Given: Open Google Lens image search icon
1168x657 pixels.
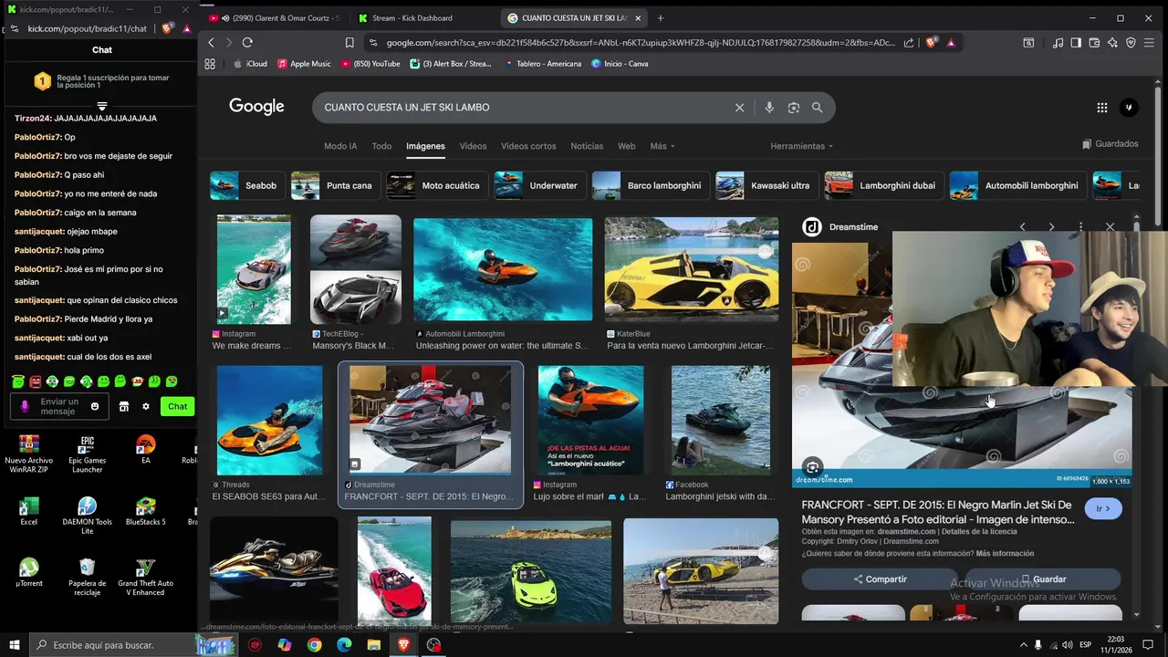Looking at the screenshot, I should click(793, 108).
